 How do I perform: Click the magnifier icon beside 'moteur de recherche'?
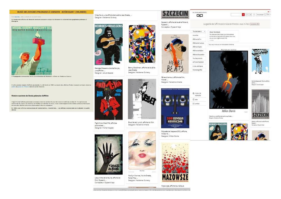coord(194,93)
